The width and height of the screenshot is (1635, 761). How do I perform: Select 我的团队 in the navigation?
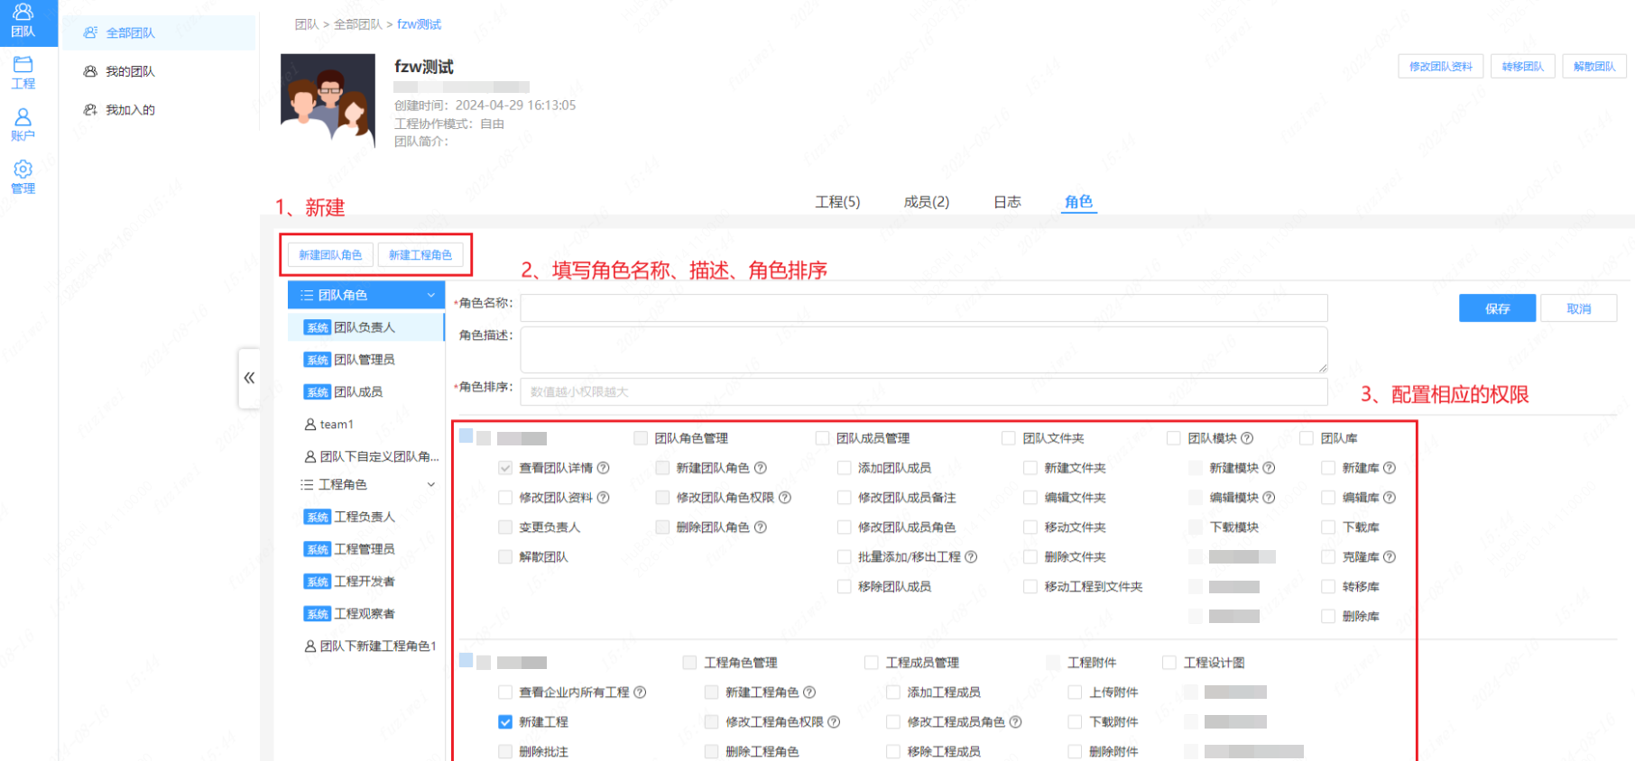pos(130,71)
